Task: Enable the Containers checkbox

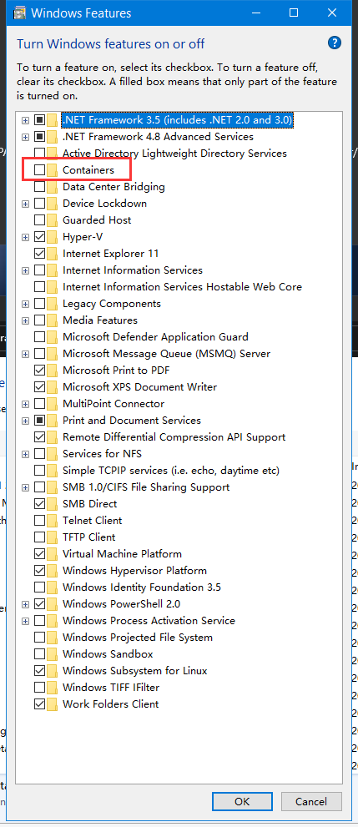Action: (x=39, y=170)
